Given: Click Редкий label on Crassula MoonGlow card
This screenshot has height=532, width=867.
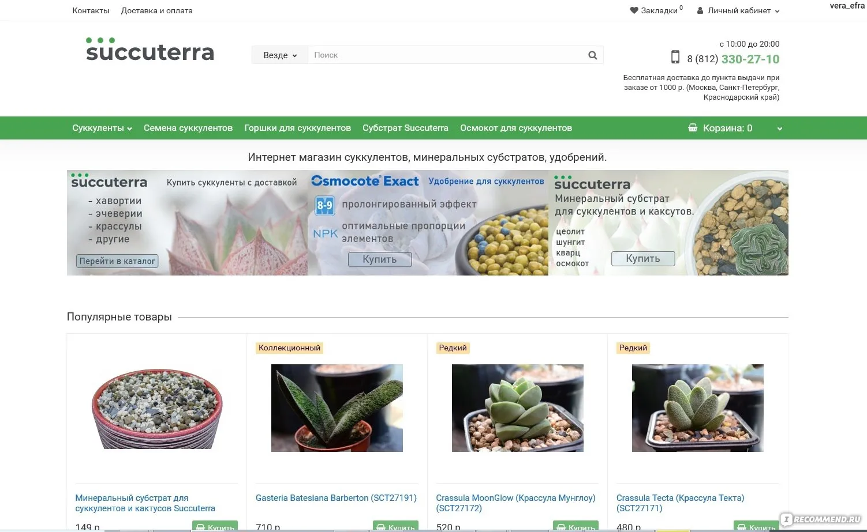Looking at the screenshot, I should (x=453, y=348).
